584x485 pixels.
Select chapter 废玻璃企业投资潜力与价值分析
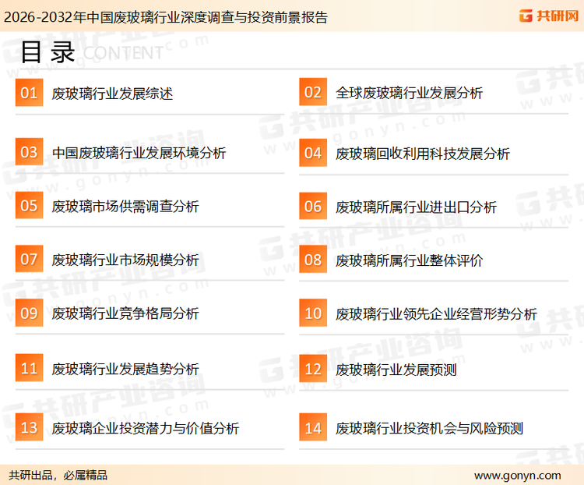(146, 428)
